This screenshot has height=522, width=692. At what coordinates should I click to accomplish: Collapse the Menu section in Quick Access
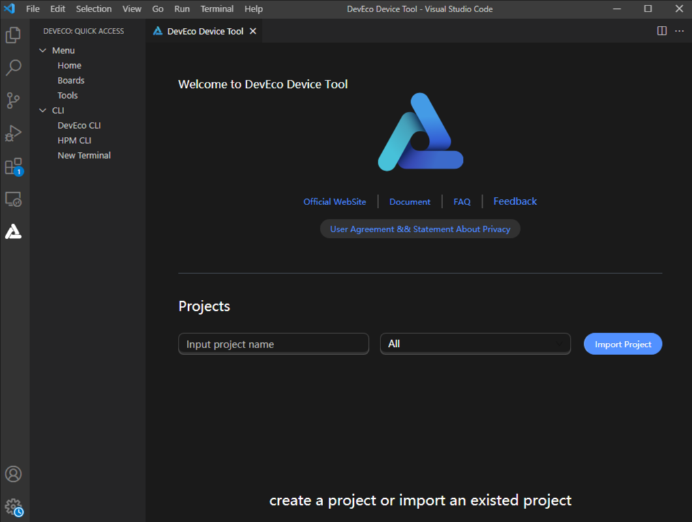[x=42, y=50]
